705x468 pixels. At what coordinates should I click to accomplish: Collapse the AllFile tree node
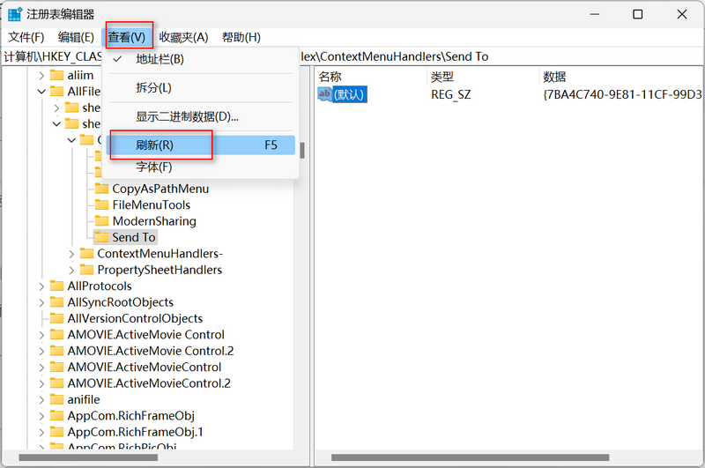(x=41, y=92)
